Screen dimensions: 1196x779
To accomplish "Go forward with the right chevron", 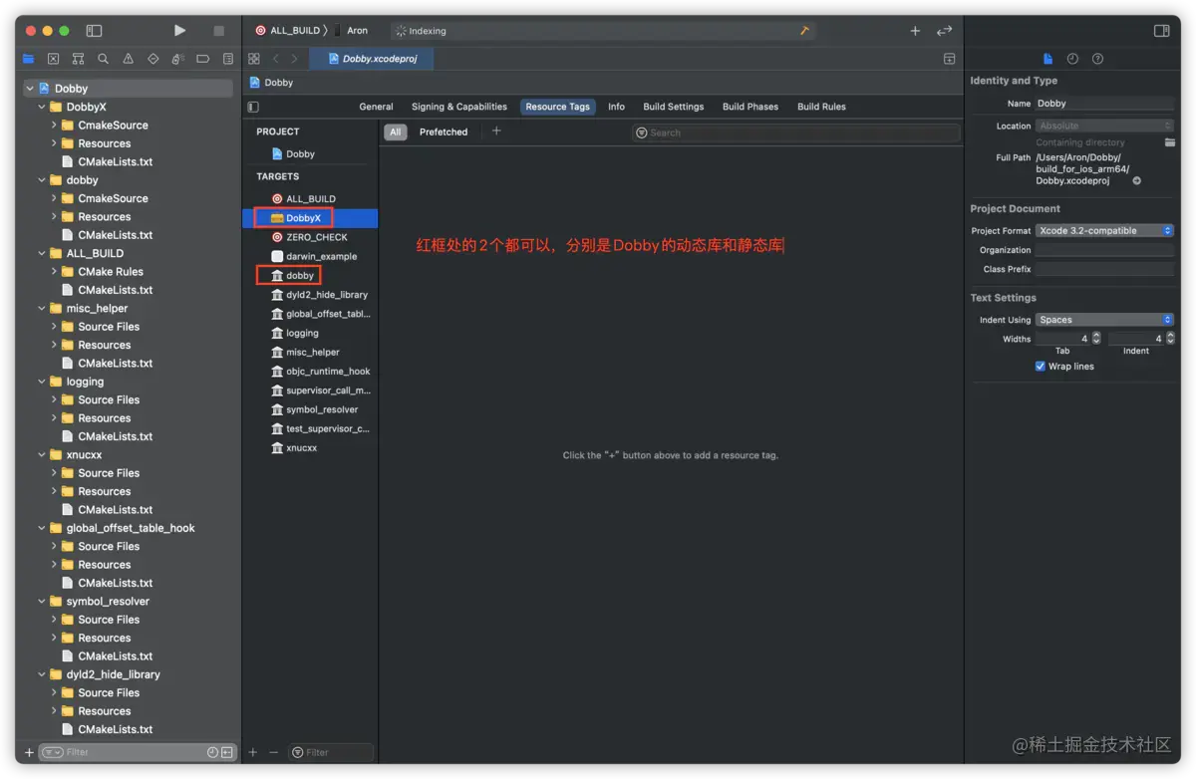I will pyautogui.click(x=294, y=59).
